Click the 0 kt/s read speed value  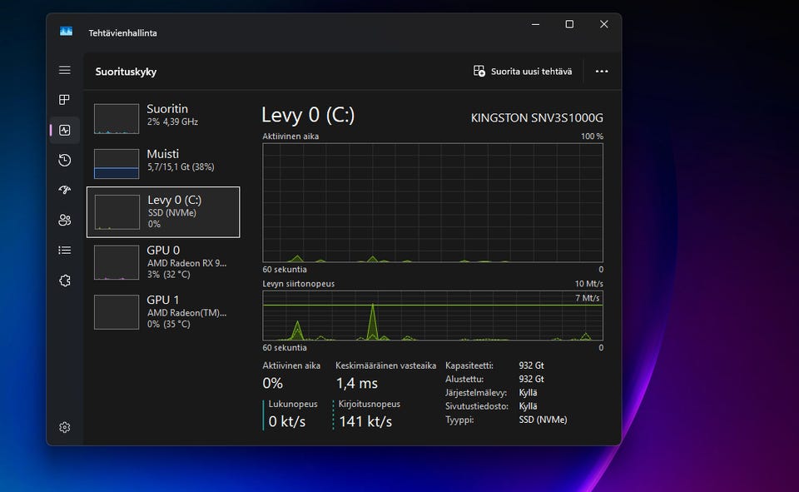coord(287,421)
